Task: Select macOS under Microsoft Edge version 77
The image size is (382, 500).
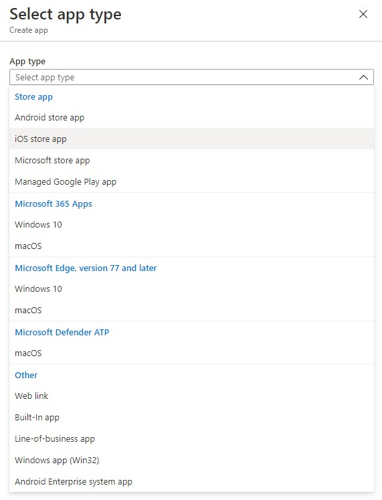Action: (x=191, y=311)
